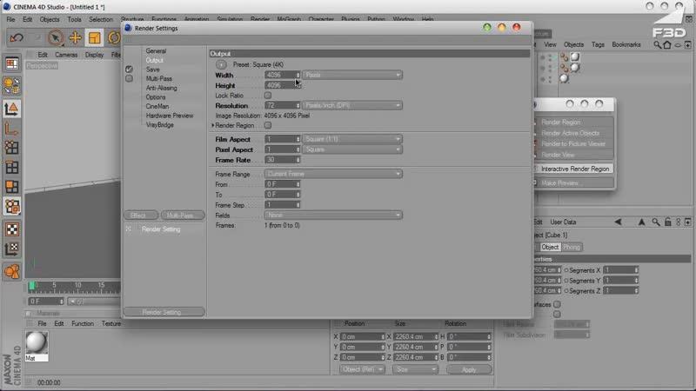The width and height of the screenshot is (696, 391).
Task: Open Anti-Aliasing settings page
Action: pos(162,89)
